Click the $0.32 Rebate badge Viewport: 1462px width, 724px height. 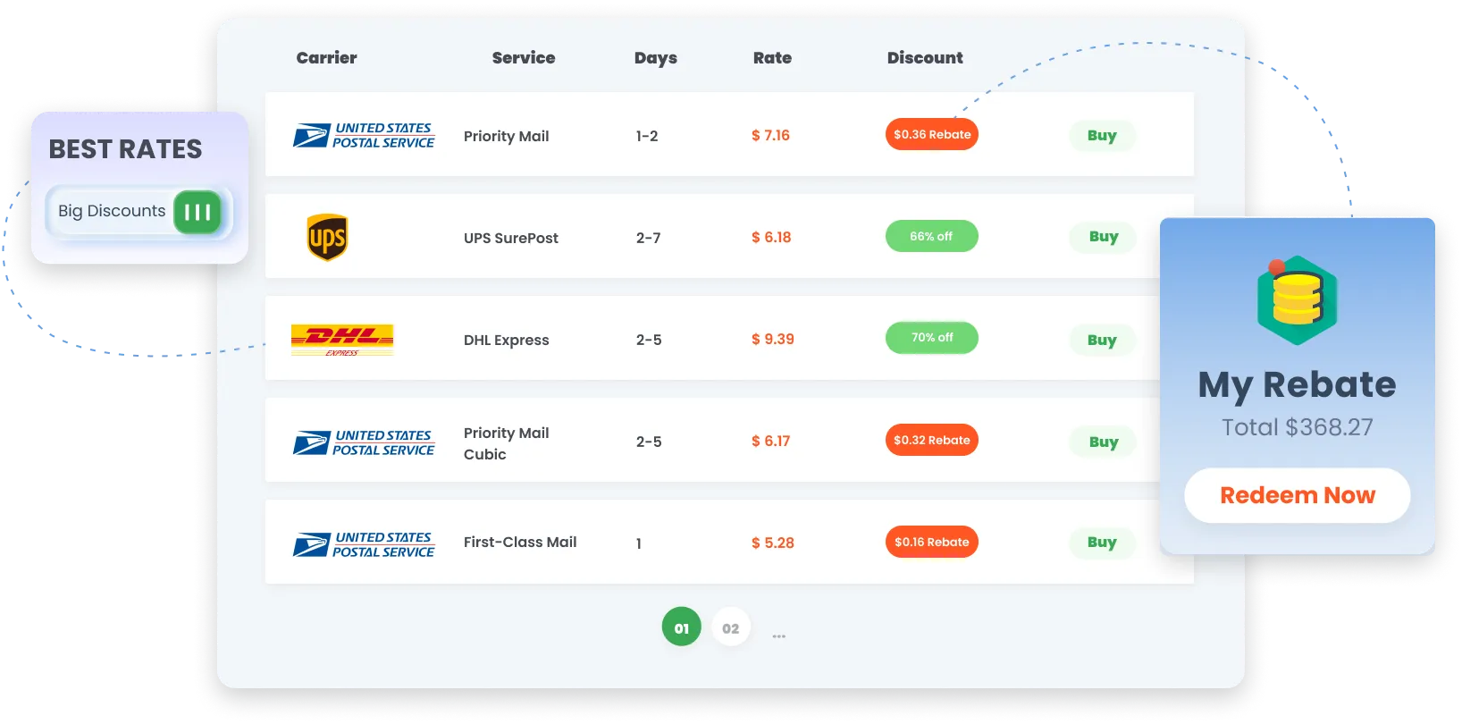pos(932,440)
